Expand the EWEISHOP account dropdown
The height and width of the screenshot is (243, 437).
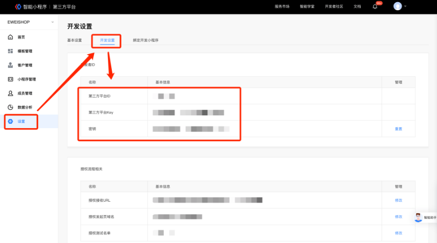[52, 22]
